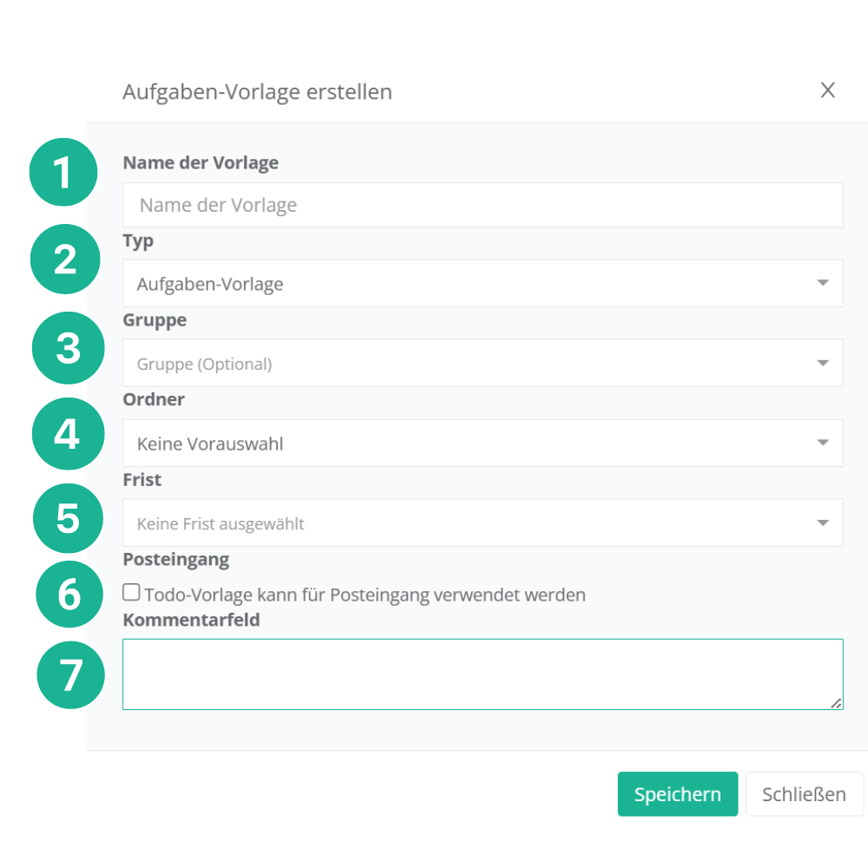Click the green number 6 badge
Screen dimensions: 868x868
click(70, 595)
